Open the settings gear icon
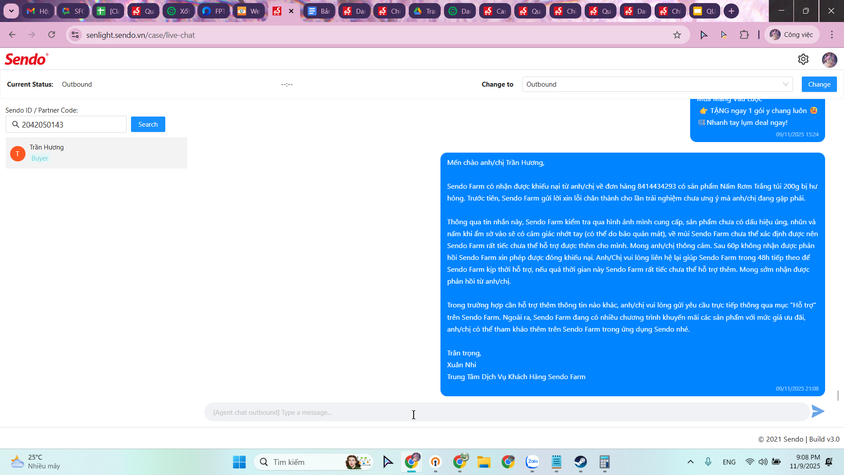844x475 pixels. [803, 59]
